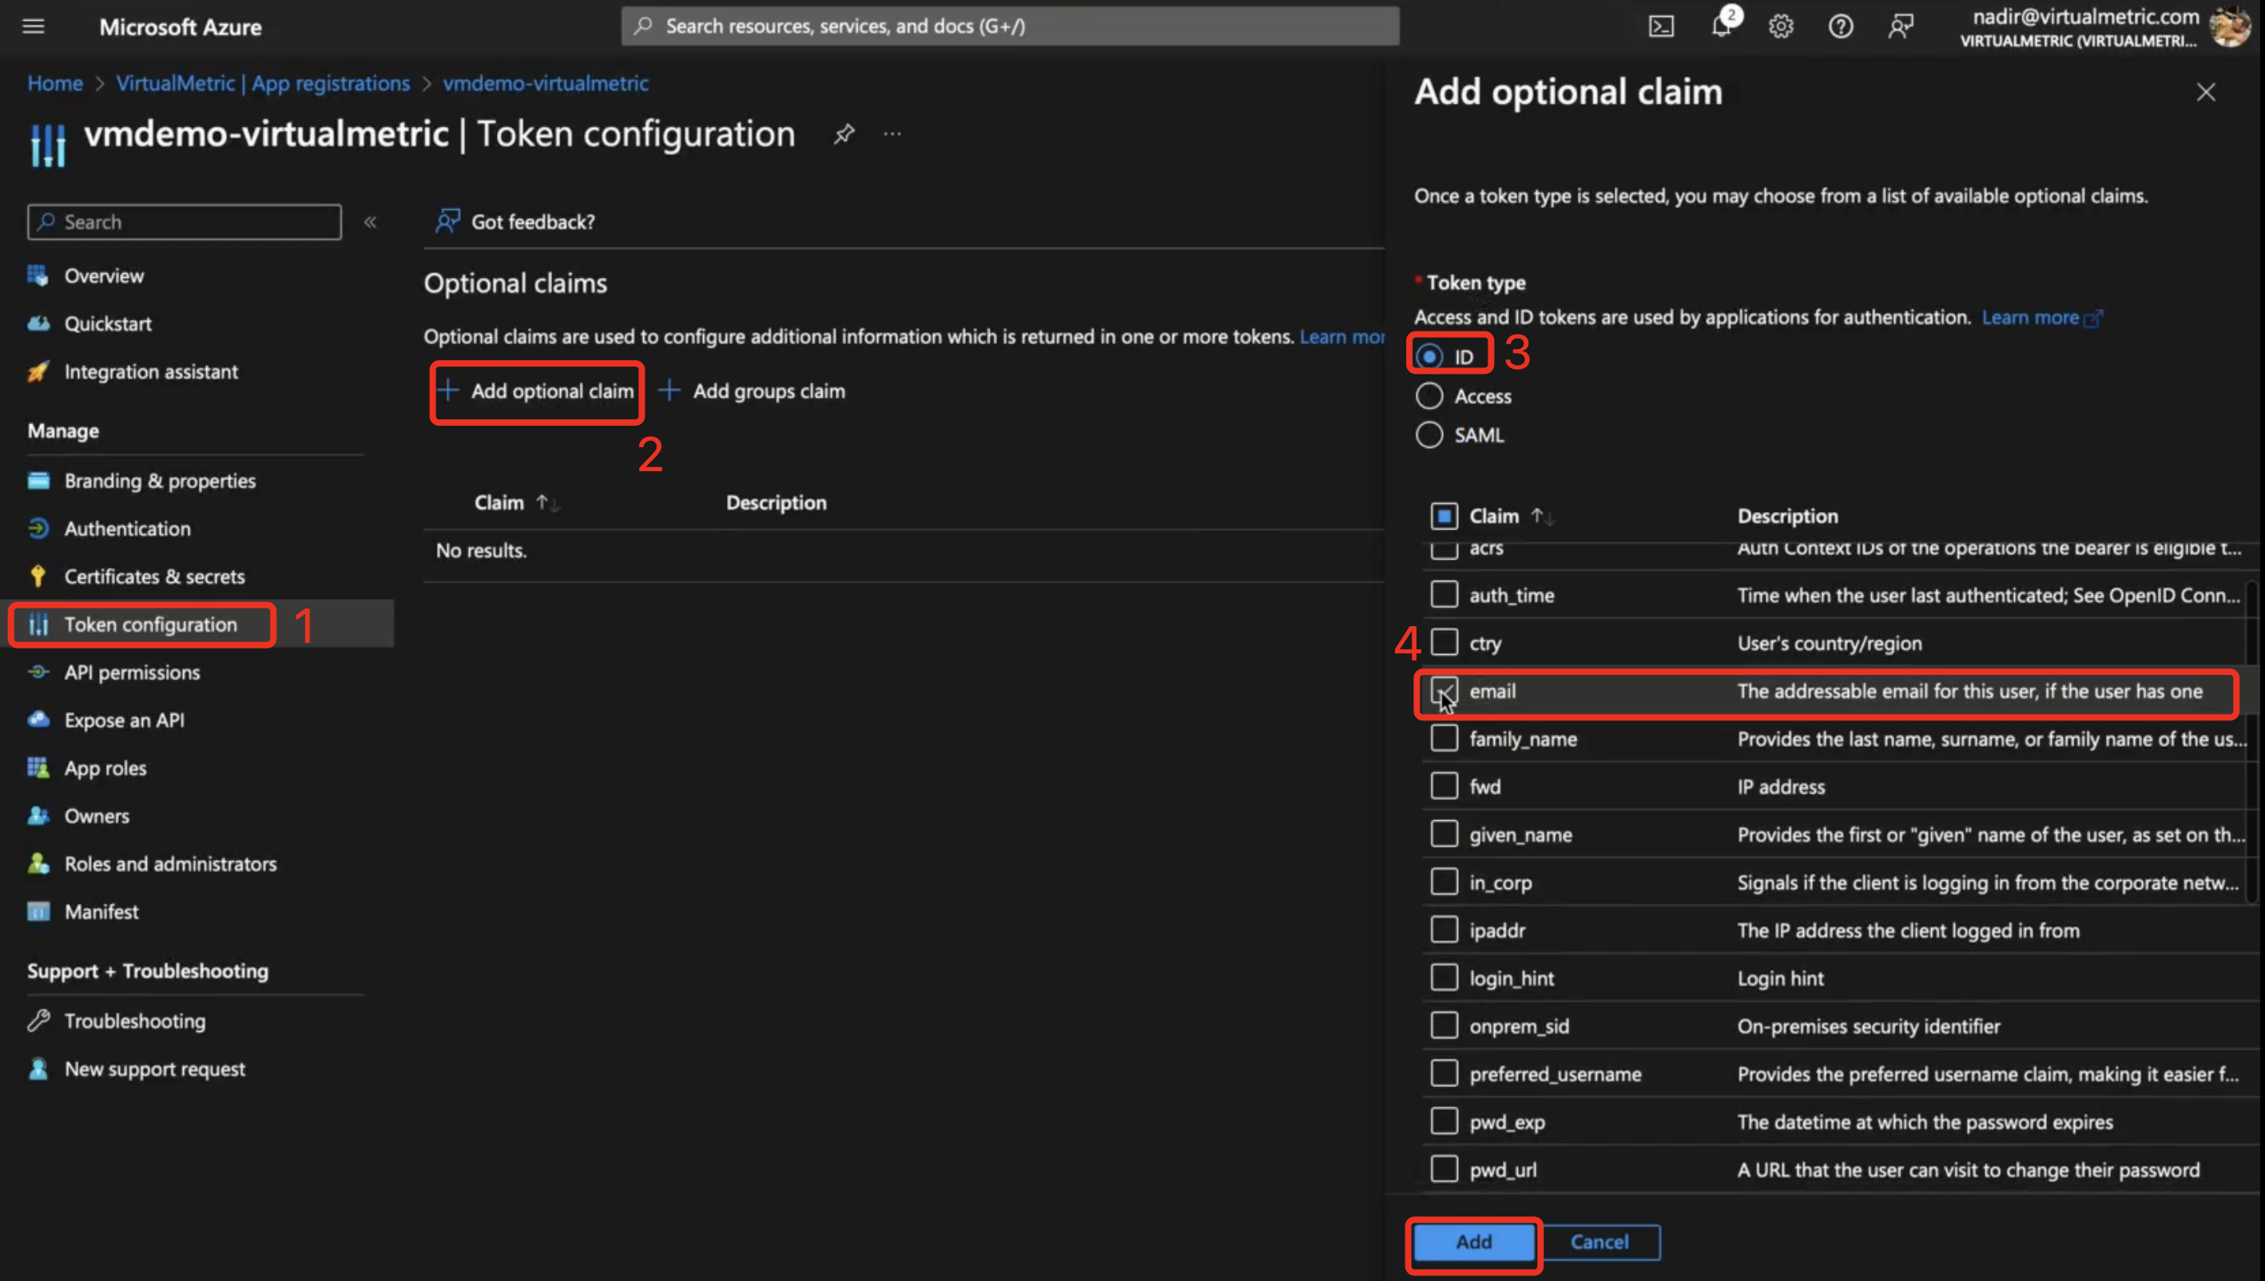Screen dimensions: 2265x1281
Task: Open the more options ellipsis
Action: coord(892,133)
